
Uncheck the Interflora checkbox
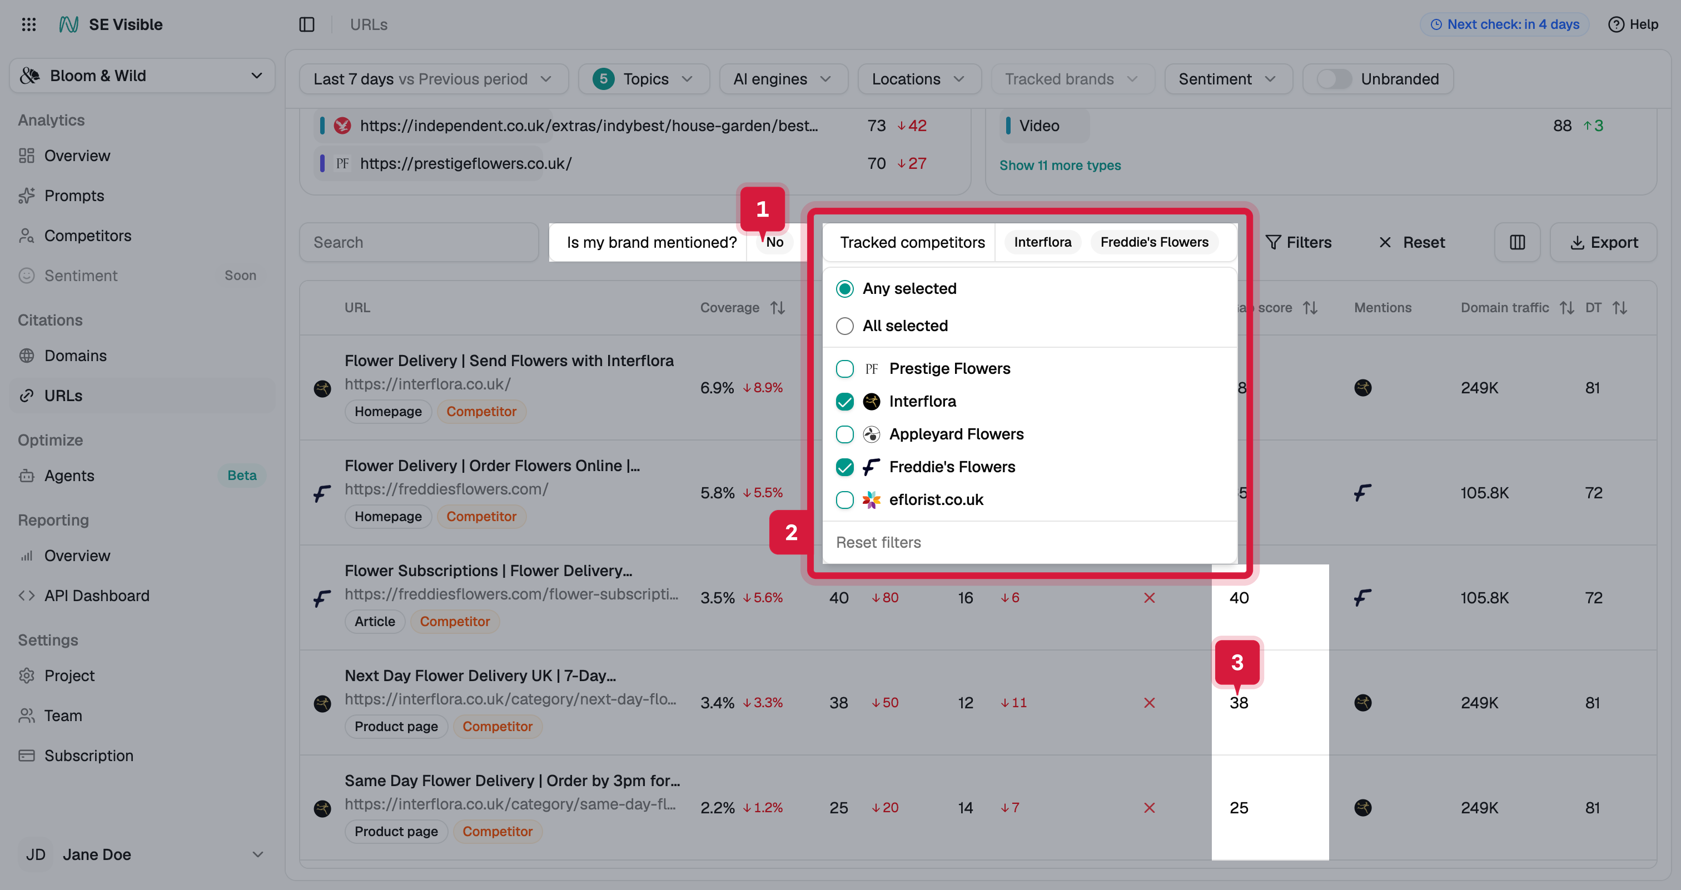pos(844,402)
